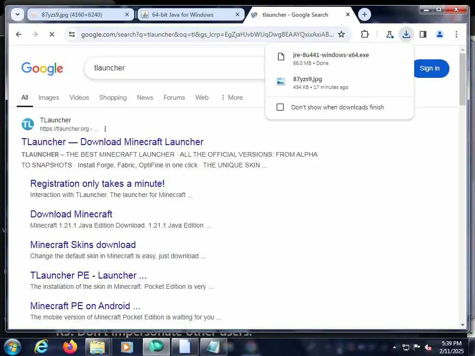Close the tlauncher Google Search tab
Screen dimensions: 475x356
click(348, 14)
